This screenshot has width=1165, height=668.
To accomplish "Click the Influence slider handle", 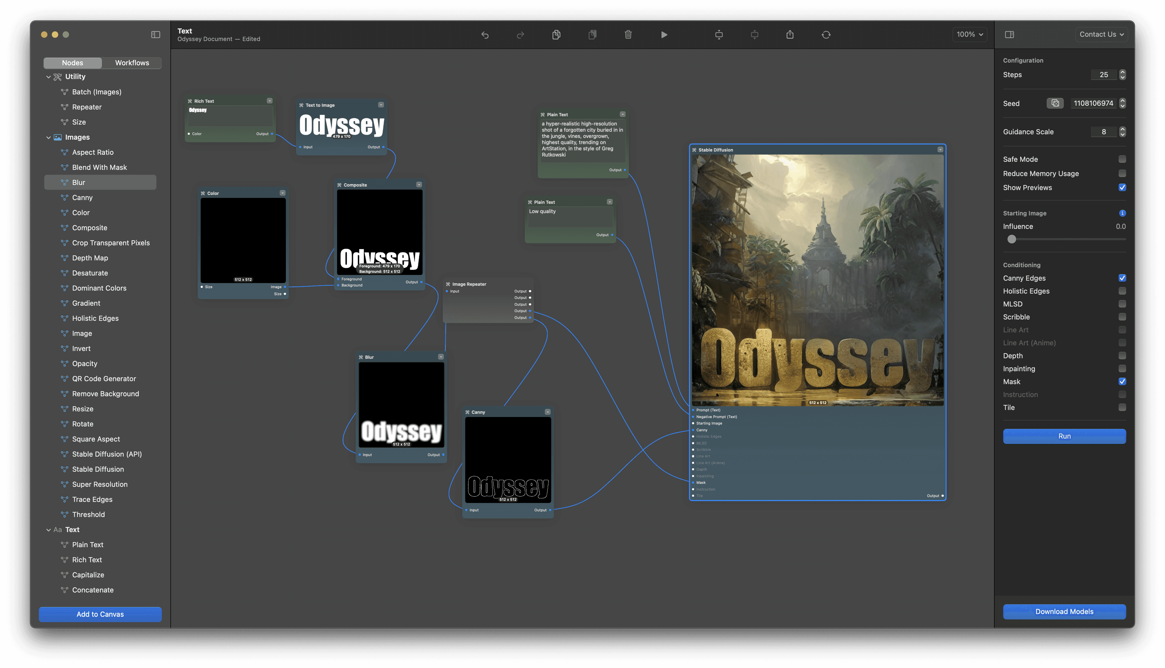I will pyautogui.click(x=1012, y=239).
